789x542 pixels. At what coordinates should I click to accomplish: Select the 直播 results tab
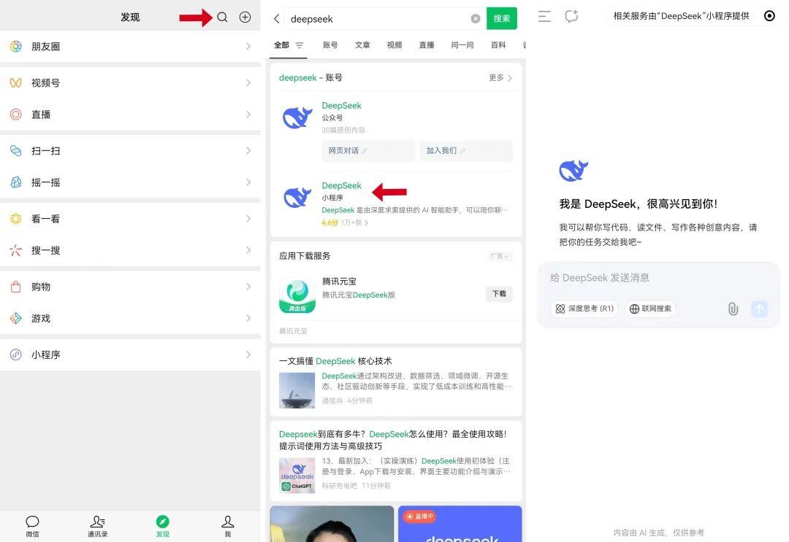point(427,45)
